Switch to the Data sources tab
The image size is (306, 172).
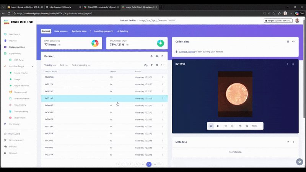pos(61,31)
